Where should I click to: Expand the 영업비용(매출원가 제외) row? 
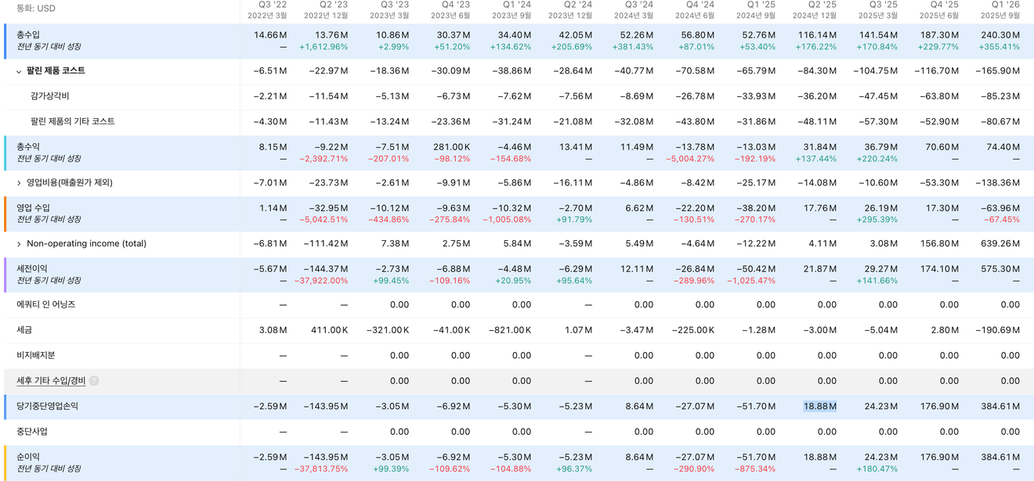click(19, 183)
